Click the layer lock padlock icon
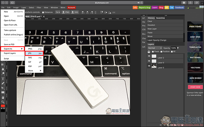204x127 pixels. (149, 52)
